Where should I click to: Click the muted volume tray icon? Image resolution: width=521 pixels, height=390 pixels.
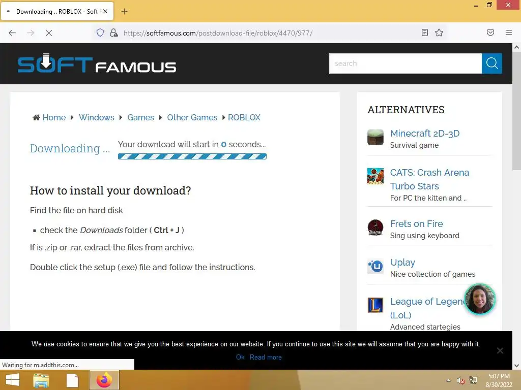coord(460,380)
